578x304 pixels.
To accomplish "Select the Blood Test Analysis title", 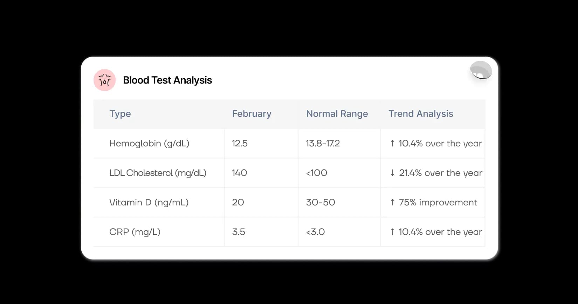I will click(167, 80).
